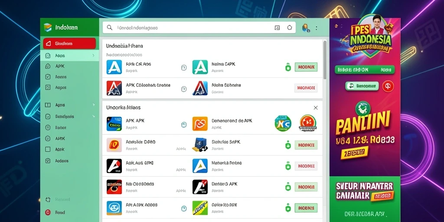Click green round badge on Danenonand row
The height and width of the screenshot is (222, 444).
coord(283,124)
